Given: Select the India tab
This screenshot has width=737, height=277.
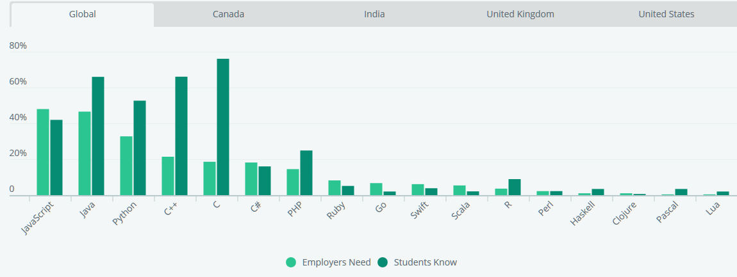Looking at the screenshot, I should 374,14.
